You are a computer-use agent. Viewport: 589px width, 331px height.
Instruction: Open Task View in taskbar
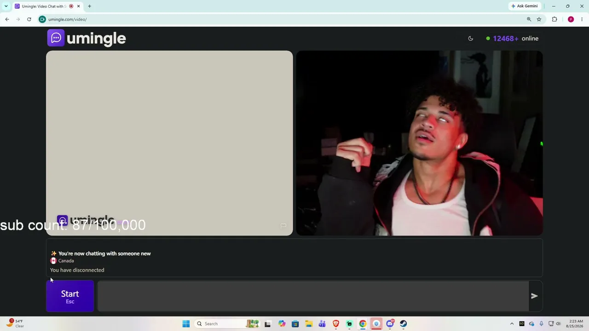(268, 324)
